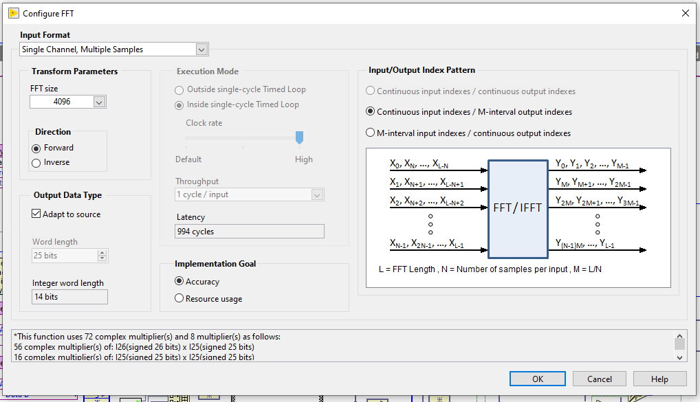
Task: Uncheck the Adapt to source checkbox
Action: [35, 213]
